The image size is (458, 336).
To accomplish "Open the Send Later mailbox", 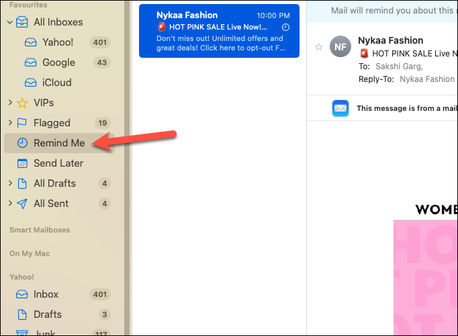I will [x=58, y=163].
